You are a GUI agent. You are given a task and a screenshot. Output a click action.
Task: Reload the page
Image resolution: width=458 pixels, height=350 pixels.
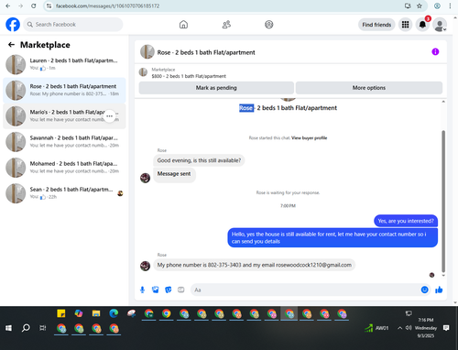coord(34,5)
